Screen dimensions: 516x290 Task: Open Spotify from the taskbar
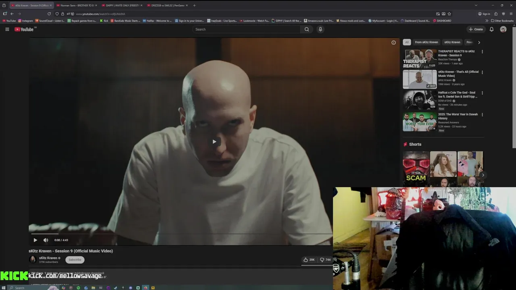pos(79,288)
